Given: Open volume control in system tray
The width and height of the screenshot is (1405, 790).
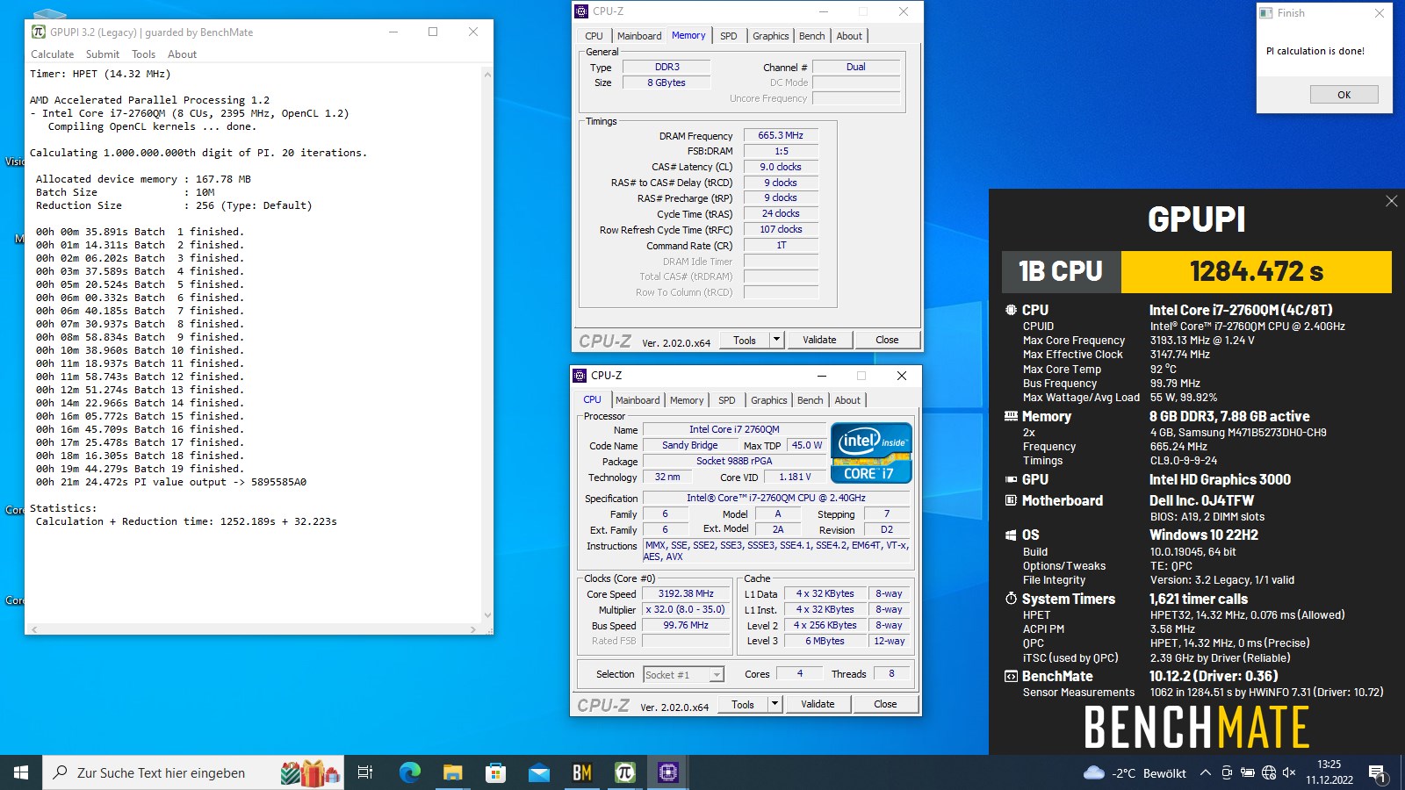Looking at the screenshot, I should click(x=1289, y=773).
